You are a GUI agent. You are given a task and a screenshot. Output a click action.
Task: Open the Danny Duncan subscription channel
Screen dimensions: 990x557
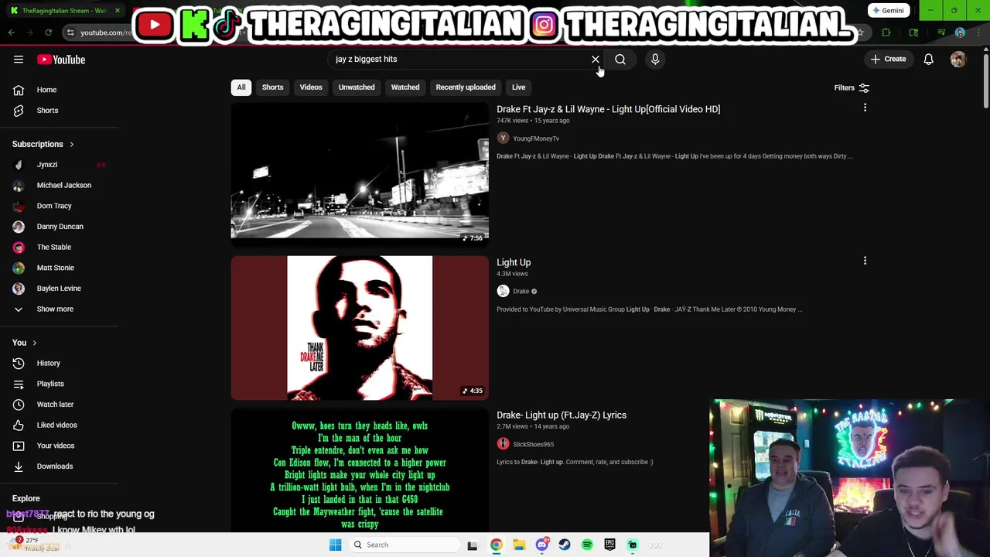pyautogui.click(x=60, y=227)
